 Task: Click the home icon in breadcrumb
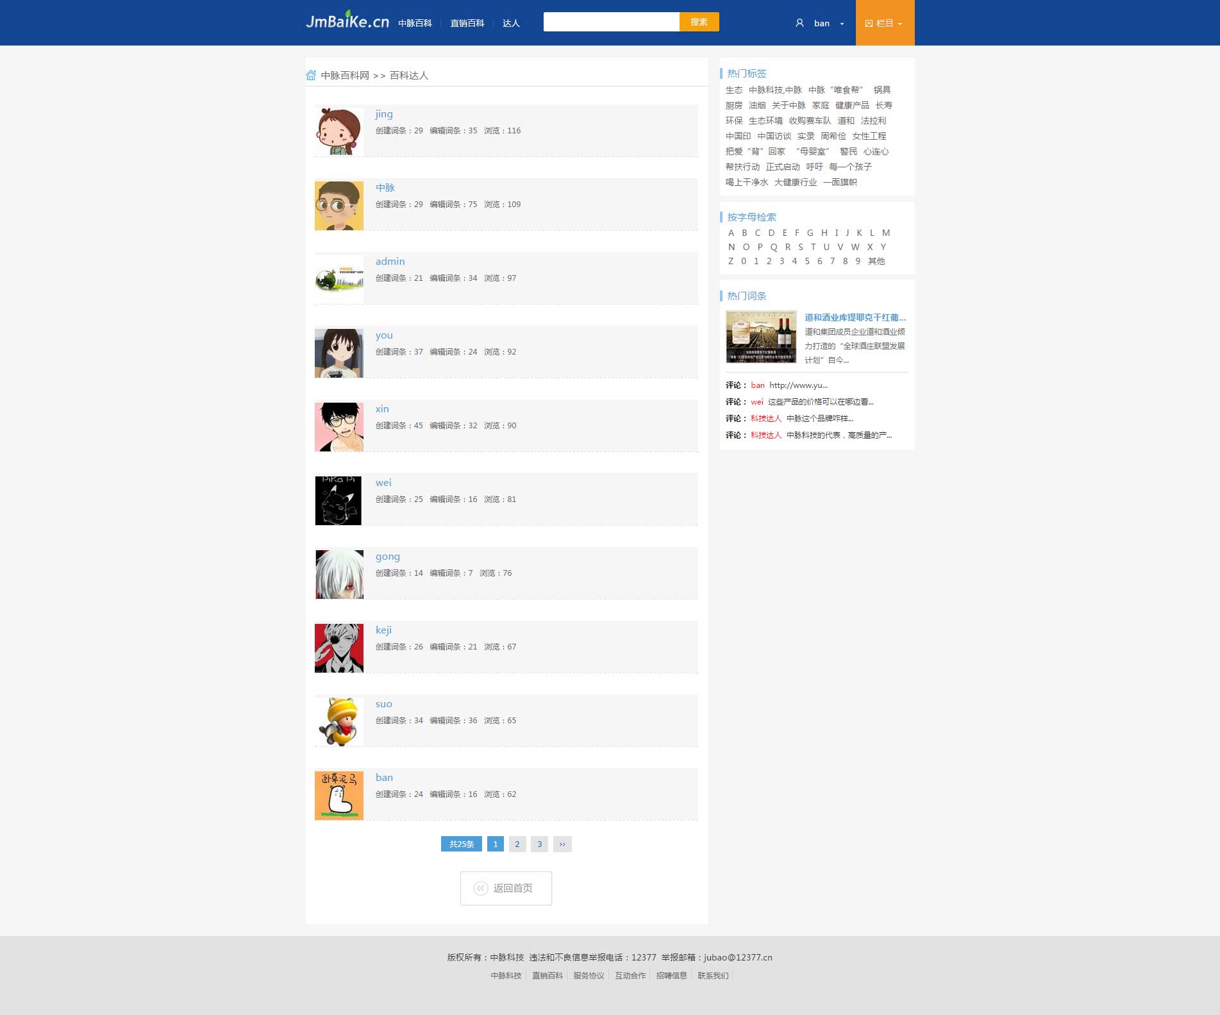311,75
